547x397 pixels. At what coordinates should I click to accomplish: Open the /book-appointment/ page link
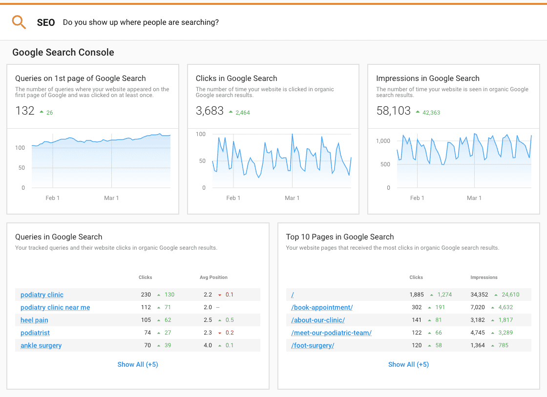[321, 307]
